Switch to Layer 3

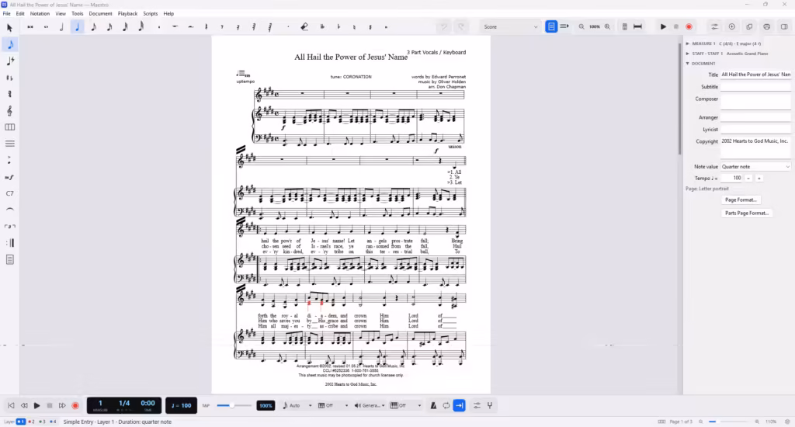[x=42, y=422]
